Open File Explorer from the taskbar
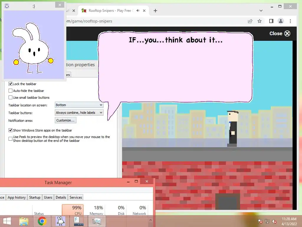The height and width of the screenshot is (227, 302). click(x=24, y=221)
